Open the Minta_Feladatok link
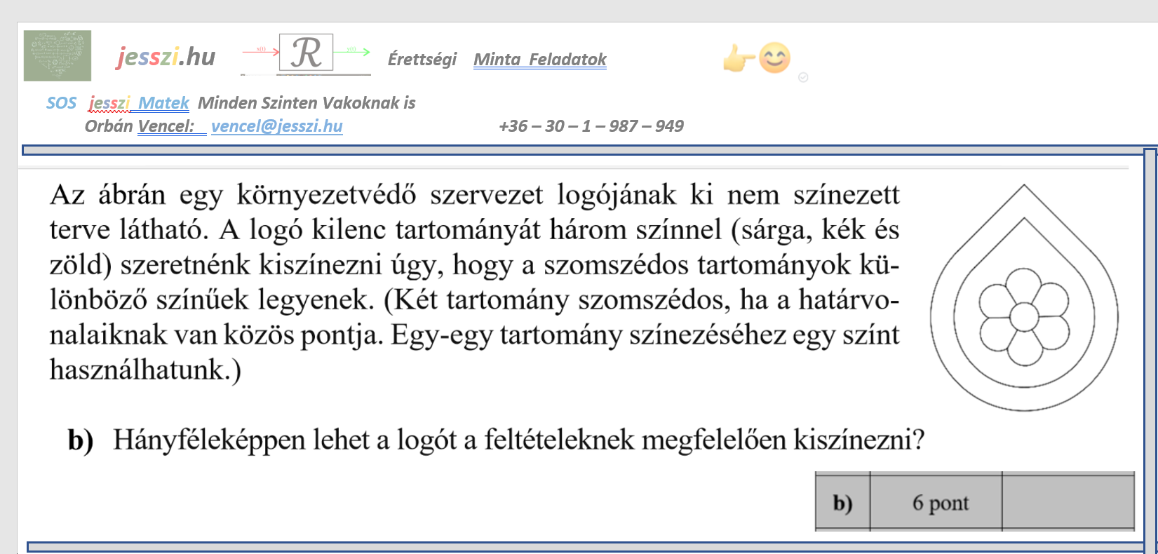This screenshot has height=554, width=1158. coord(539,60)
